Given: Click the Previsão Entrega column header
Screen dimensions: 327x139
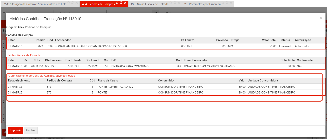Looking at the screenshot, I should click(x=228, y=40).
